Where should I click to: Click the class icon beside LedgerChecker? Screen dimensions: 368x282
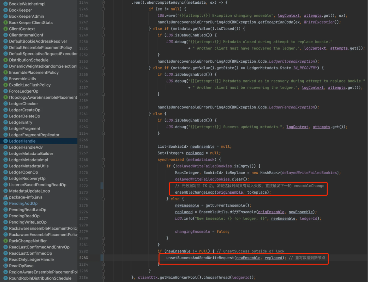point(6,103)
